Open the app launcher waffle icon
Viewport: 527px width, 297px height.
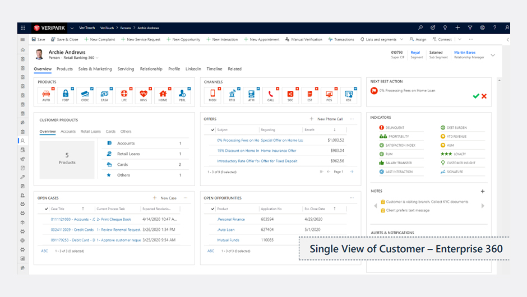[x=23, y=28]
